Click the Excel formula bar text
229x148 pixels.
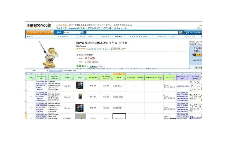click(x=70, y=71)
